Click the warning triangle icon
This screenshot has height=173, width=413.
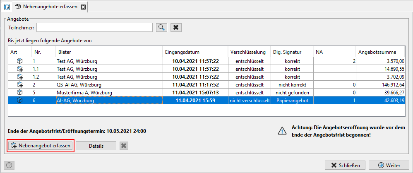click(282, 131)
